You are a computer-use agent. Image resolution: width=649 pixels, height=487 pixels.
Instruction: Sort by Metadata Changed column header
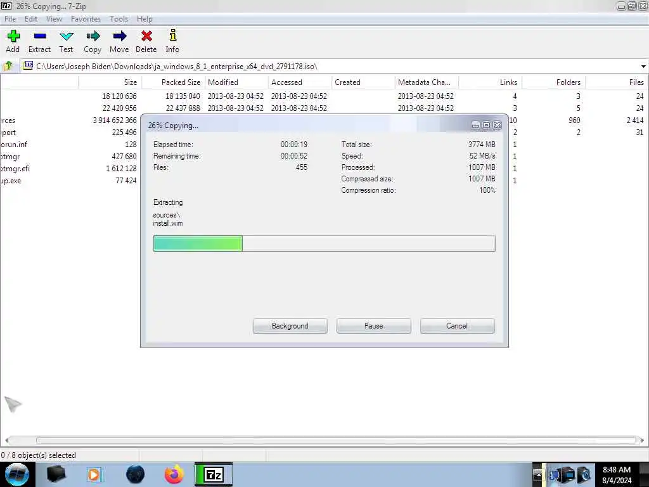pos(427,82)
